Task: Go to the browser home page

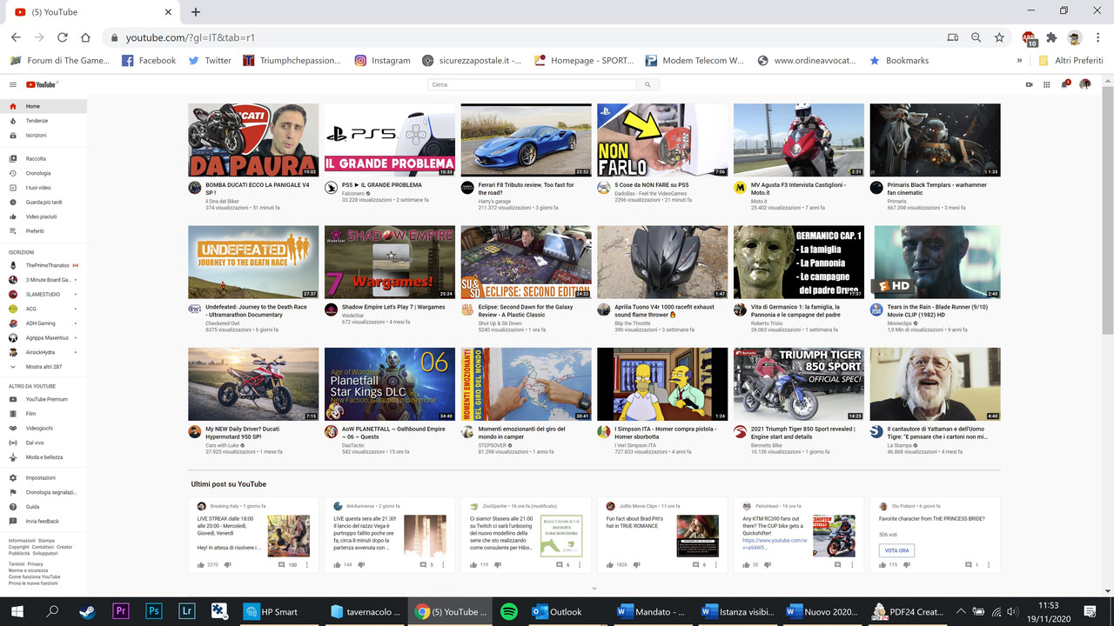Action: click(x=85, y=37)
